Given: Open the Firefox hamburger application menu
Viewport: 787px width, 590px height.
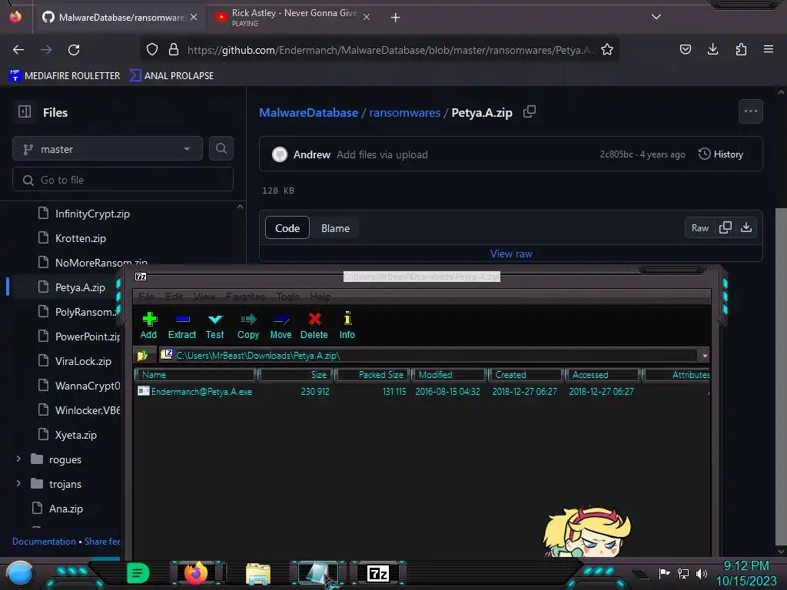Looking at the screenshot, I should coord(769,49).
